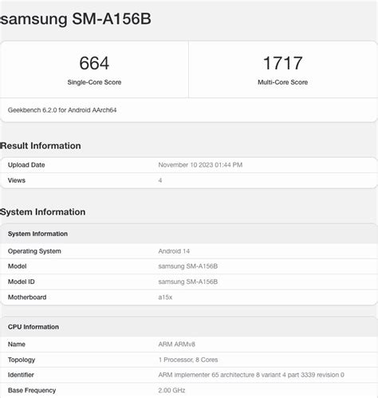Click Geekbench 6.2.0 for Android AArch64 text
The image size is (378, 398).
[x=62, y=110]
